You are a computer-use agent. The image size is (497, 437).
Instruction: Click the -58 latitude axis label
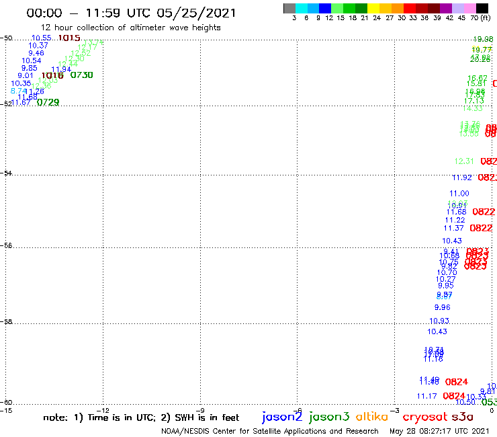pyautogui.click(x=6, y=322)
